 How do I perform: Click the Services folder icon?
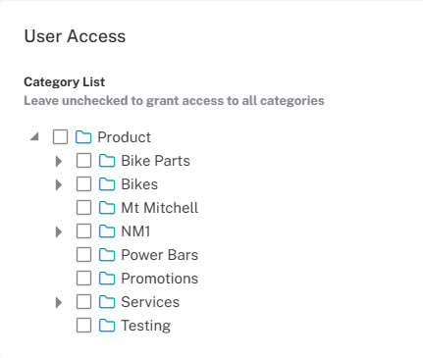[107, 302]
